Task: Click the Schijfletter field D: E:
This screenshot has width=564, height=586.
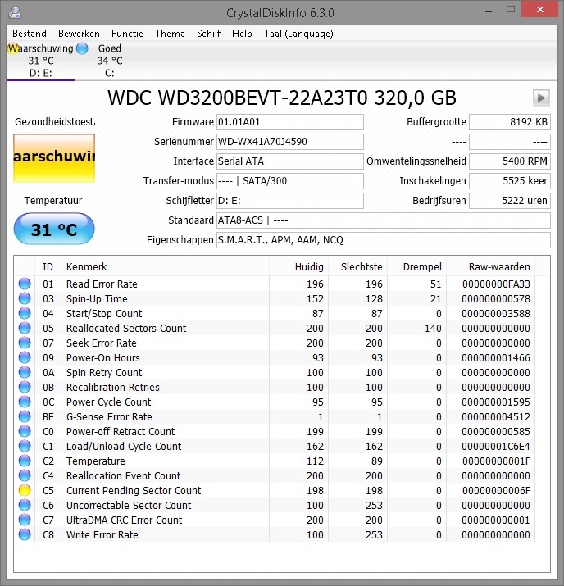Action: pos(290,201)
